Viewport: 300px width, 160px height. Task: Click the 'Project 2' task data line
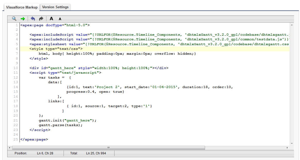pyautogui.click(x=150, y=87)
